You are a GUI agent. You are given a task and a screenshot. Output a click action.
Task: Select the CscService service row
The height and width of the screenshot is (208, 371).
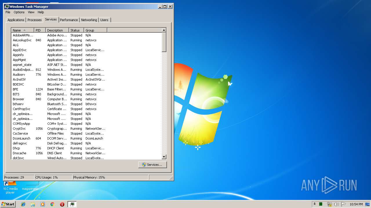[x=87, y=133]
